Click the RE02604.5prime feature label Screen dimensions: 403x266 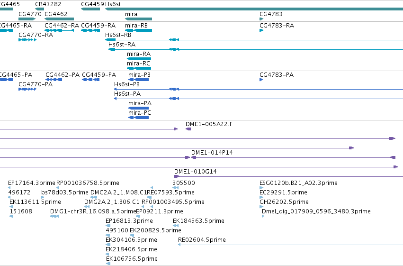click(202, 240)
